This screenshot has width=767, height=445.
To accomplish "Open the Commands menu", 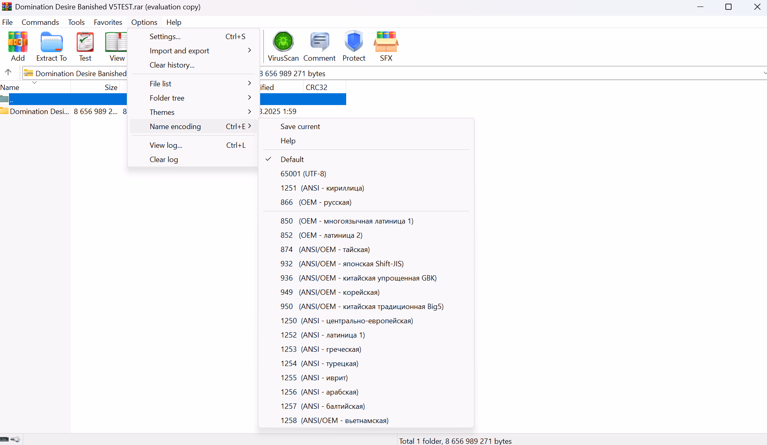I will pos(40,22).
